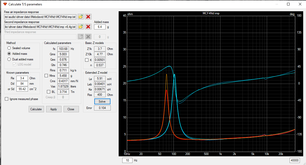Click the BL value 3.714 field
The height and width of the screenshot is (165, 306).
pyautogui.click(x=63, y=92)
